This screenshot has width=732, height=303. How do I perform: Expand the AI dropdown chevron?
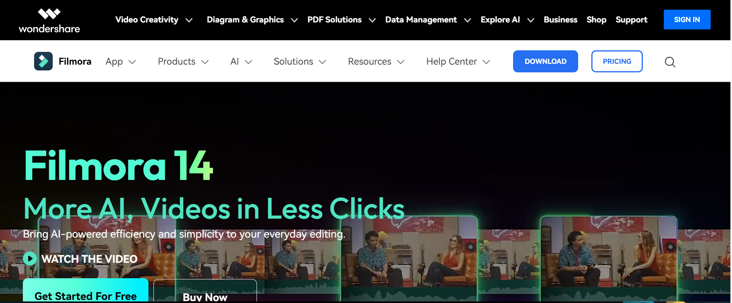[x=249, y=62]
